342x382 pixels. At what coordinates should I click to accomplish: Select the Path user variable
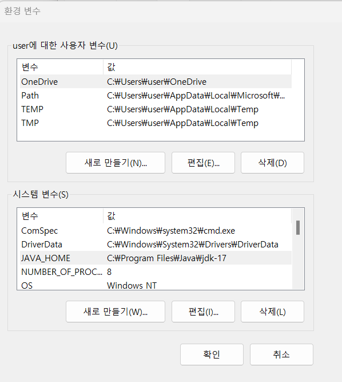point(156,96)
